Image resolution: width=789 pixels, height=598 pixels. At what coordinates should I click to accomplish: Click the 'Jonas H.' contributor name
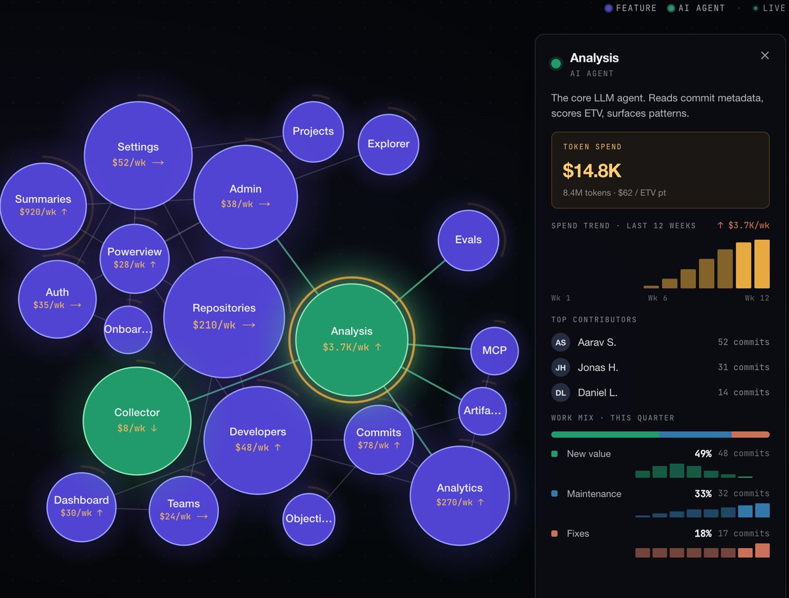click(x=598, y=367)
